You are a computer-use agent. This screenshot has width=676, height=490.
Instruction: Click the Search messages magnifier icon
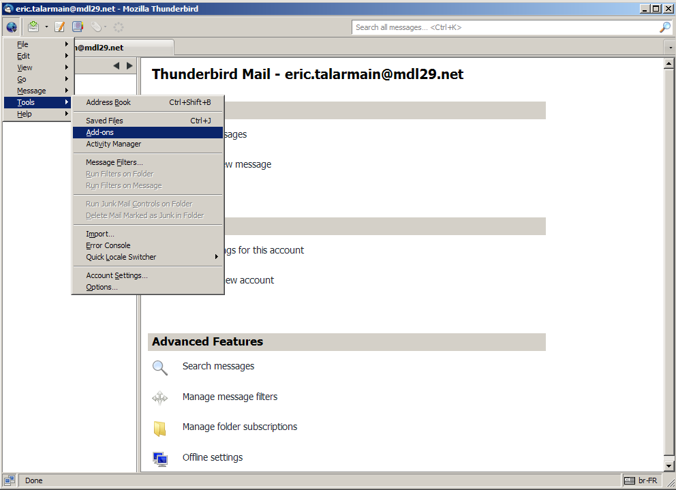160,367
